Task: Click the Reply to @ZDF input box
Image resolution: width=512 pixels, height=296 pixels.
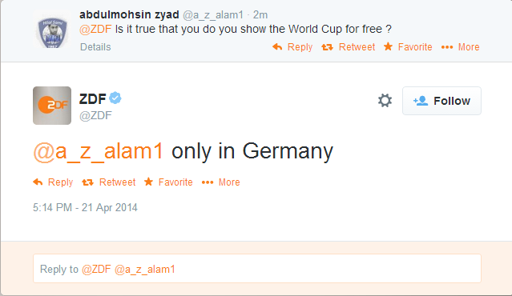Action: 257,269
